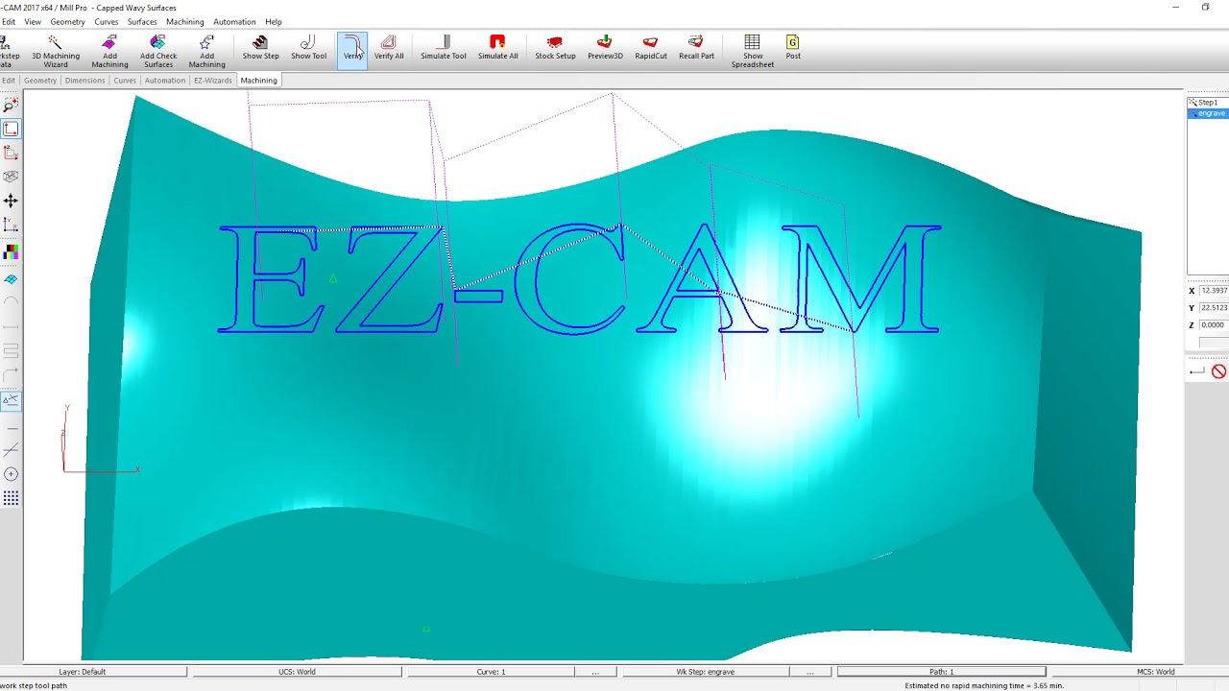The width and height of the screenshot is (1229, 691).
Task: Switch to the EZ-Wizards tab
Action: click(212, 81)
